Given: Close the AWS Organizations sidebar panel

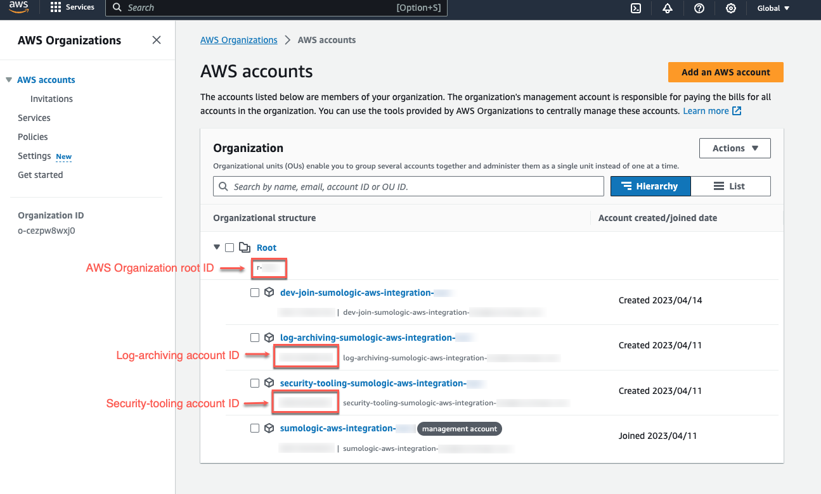Looking at the screenshot, I should click(x=156, y=39).
